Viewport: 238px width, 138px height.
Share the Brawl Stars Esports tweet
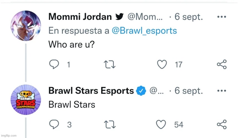222,124
